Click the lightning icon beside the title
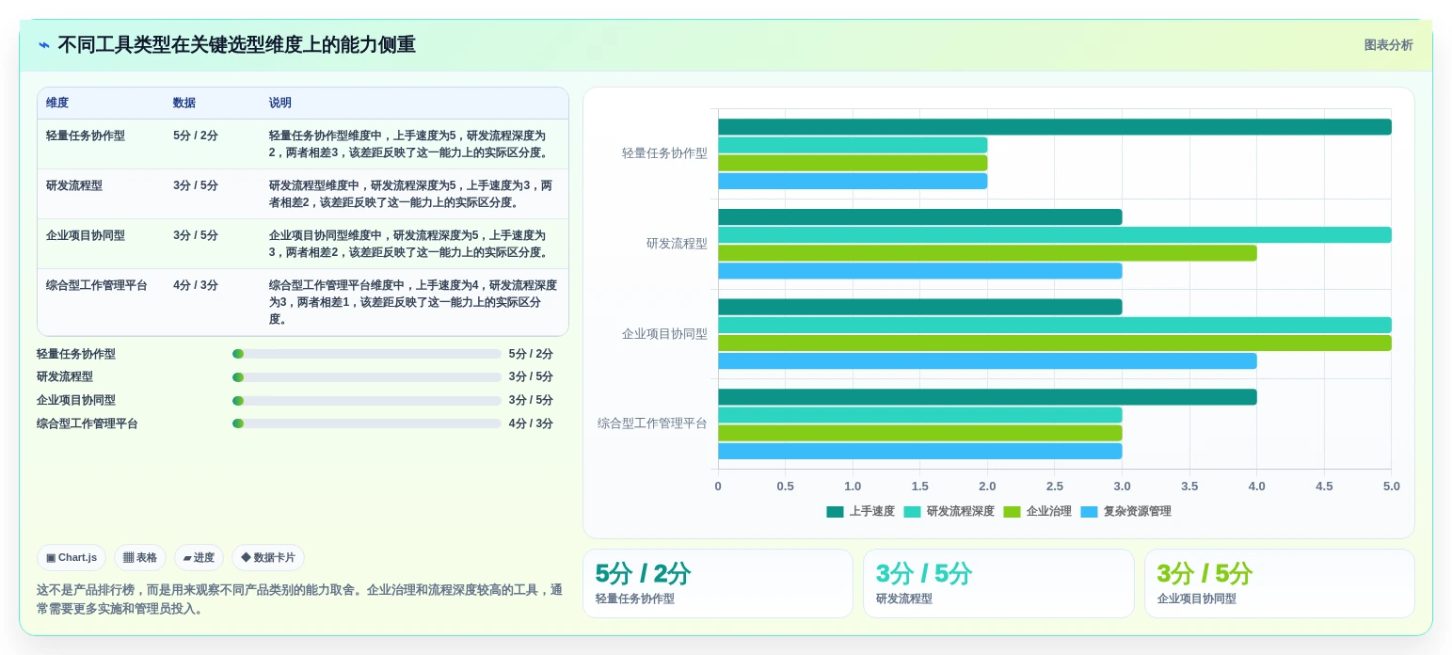This screenshot has width=1452, height=655. pos(44,45)
